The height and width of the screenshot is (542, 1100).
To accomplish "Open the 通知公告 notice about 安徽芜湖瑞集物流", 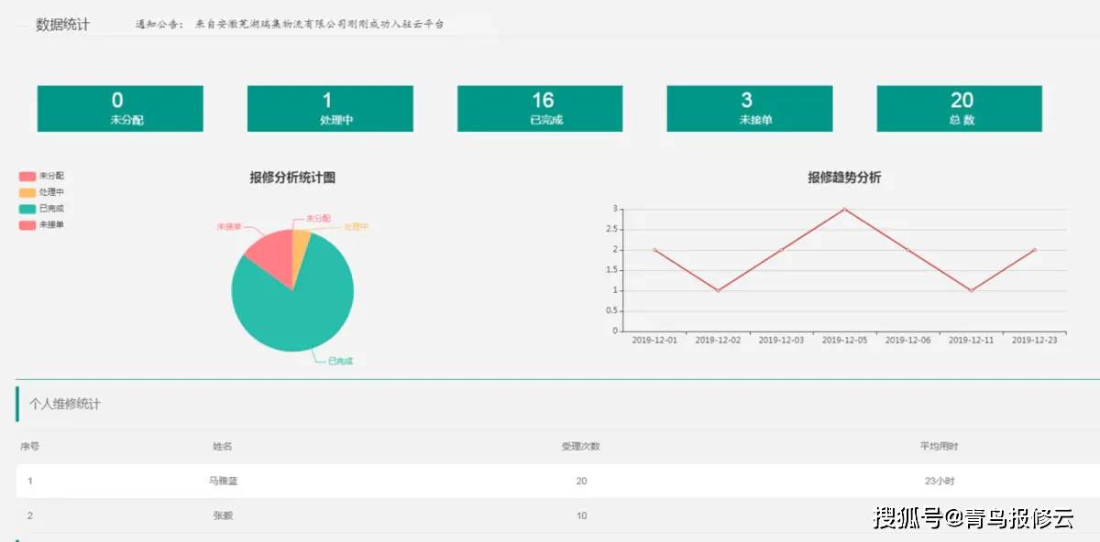I will tap(290, 24).
